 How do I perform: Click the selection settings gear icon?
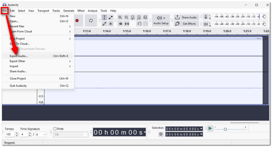161,134
